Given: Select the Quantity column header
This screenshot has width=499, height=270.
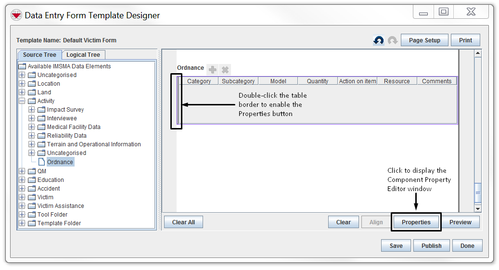Looking at the screenshot, I should tap(318, 81).
